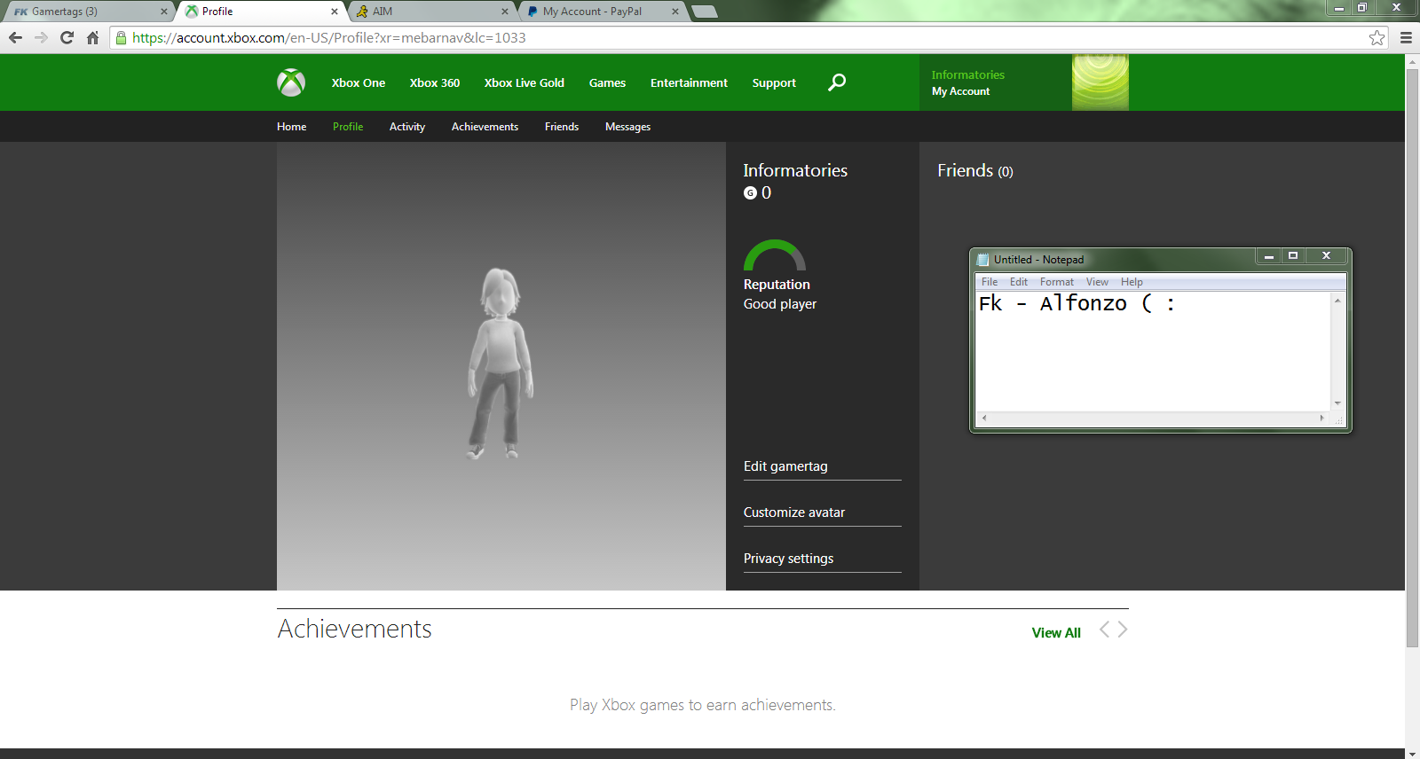Switch to the AIM tab
1420x759 pixels.
pos(430,12)
